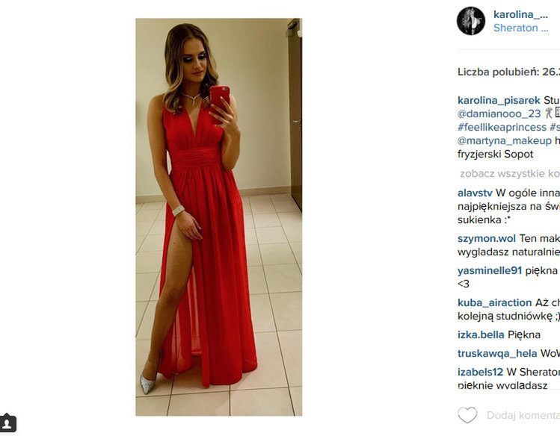560x436 pixels.
Task: Focus the Dodaj komentarz input field
Action: (523, 415)
